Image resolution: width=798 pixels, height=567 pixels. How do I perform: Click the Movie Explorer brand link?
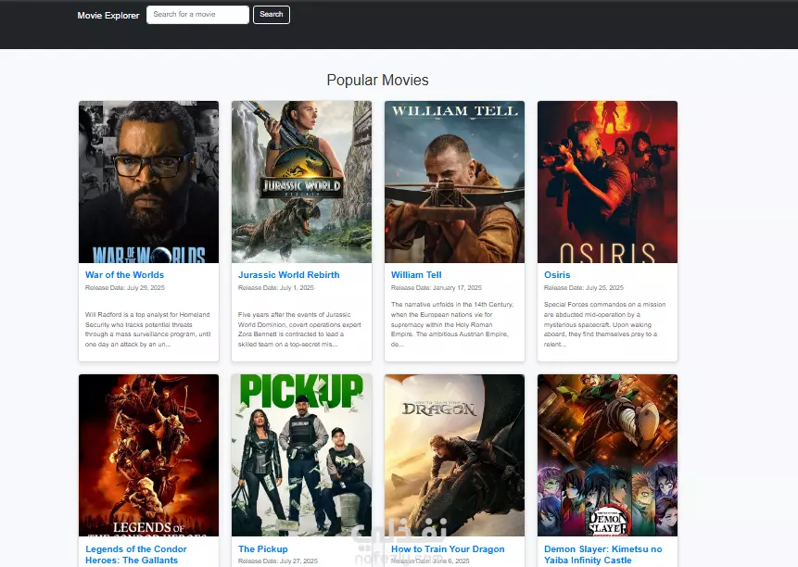tap(108, 15)
